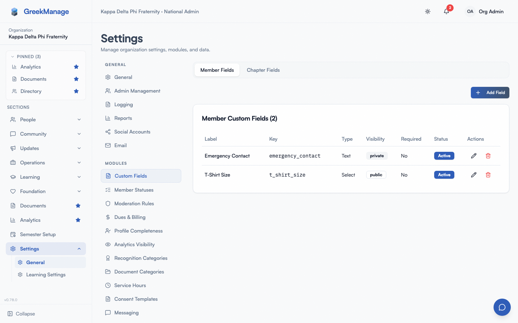Open Reports settings page

click(141, 118)
